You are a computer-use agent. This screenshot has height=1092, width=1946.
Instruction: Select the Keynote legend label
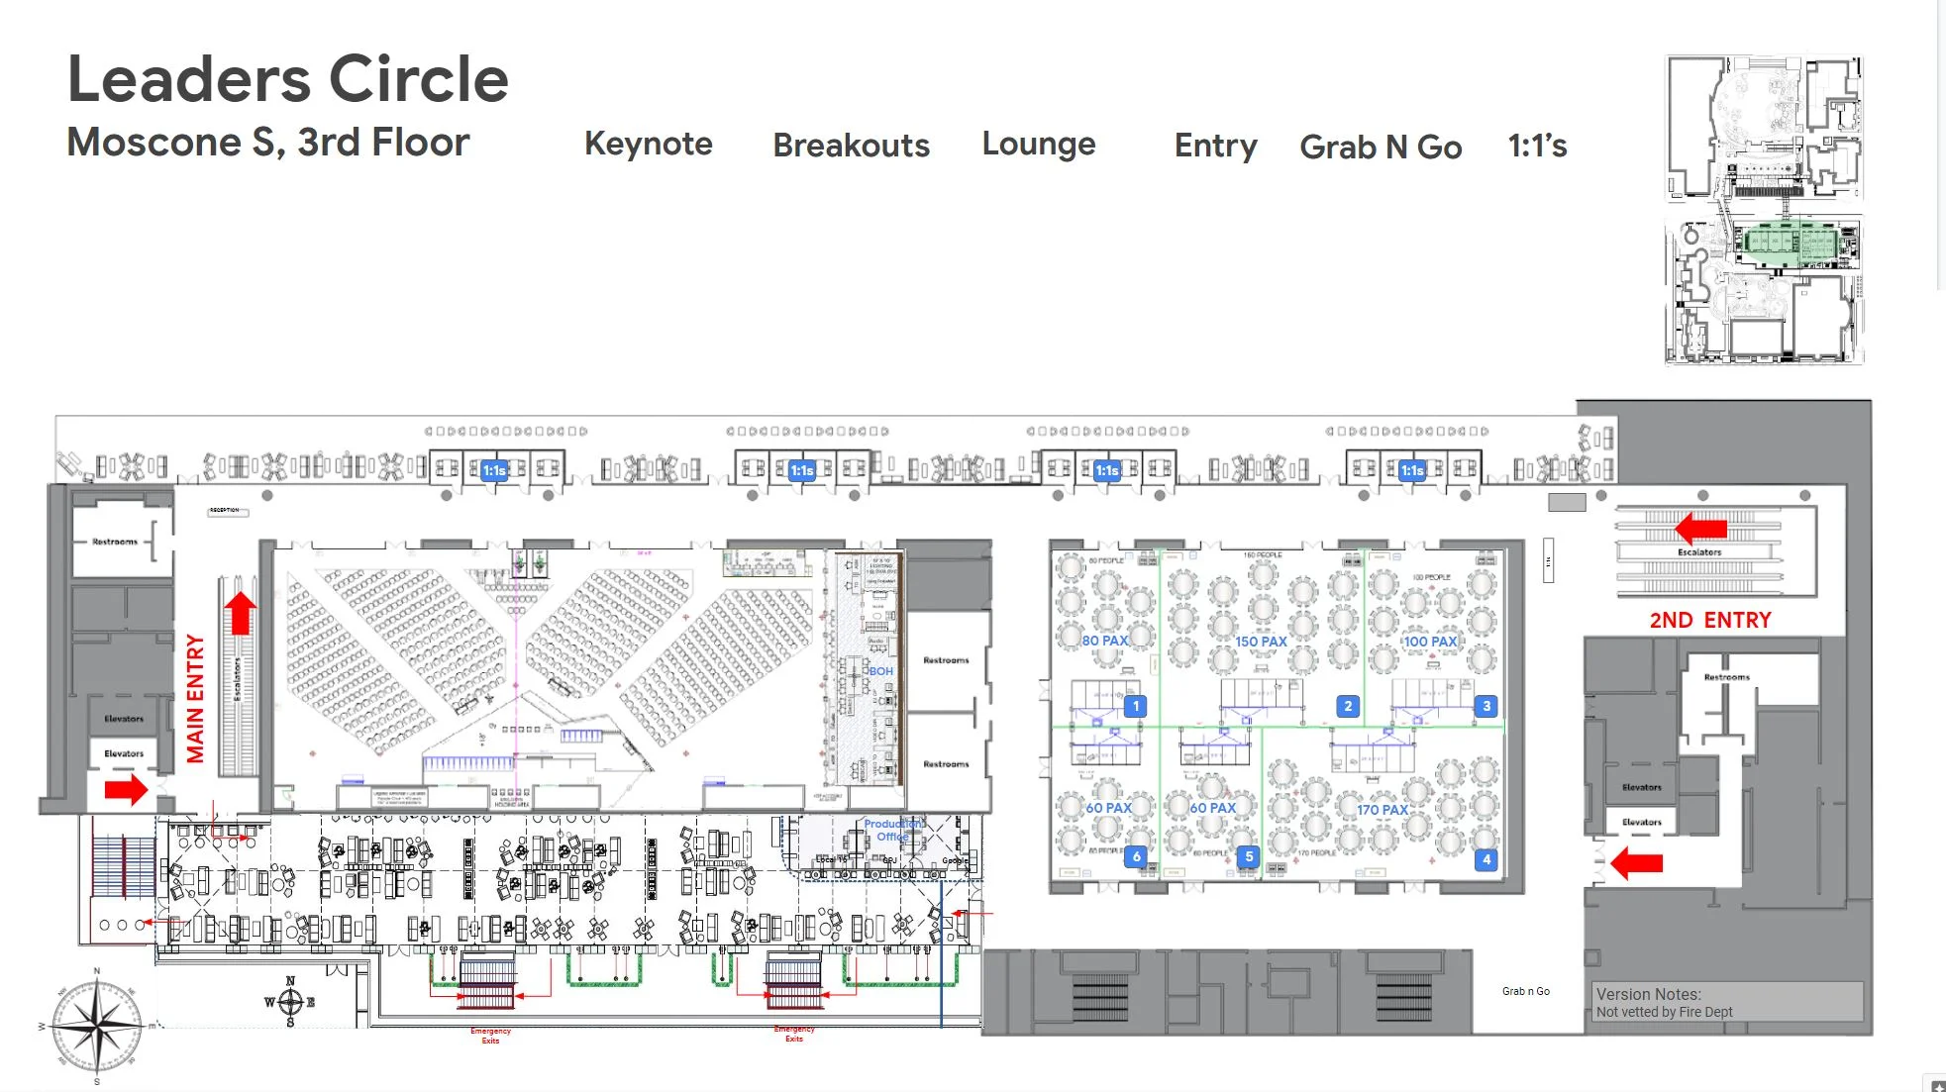(648, 144)
